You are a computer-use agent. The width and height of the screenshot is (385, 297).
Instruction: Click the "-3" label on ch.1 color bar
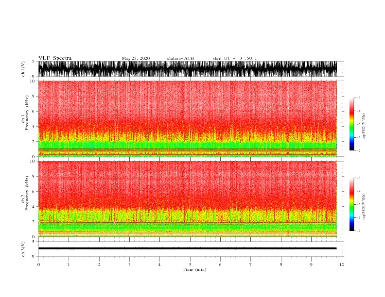(359, 98)
